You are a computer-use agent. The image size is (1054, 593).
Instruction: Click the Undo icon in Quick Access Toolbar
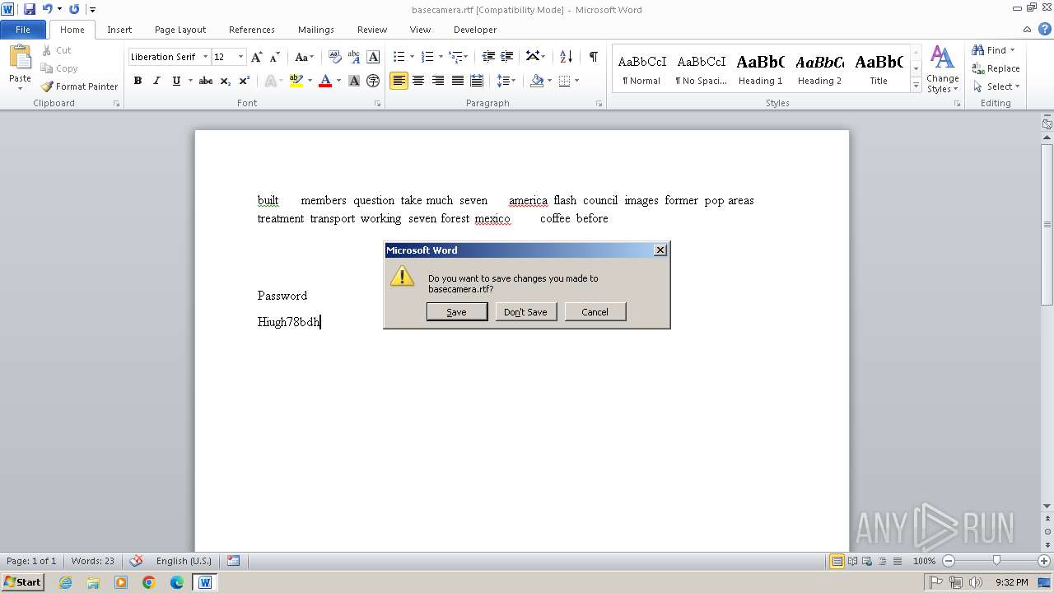point(47,9)
